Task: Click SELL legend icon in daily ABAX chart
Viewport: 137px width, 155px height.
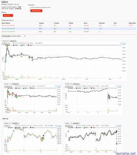Action: [91, 128]
